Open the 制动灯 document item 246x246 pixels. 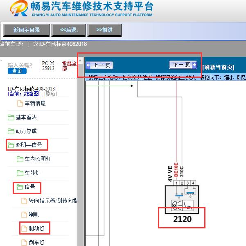click(36, 228)
